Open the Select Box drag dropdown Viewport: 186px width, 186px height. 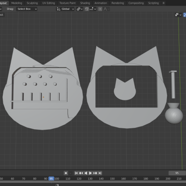coord(27,9)
